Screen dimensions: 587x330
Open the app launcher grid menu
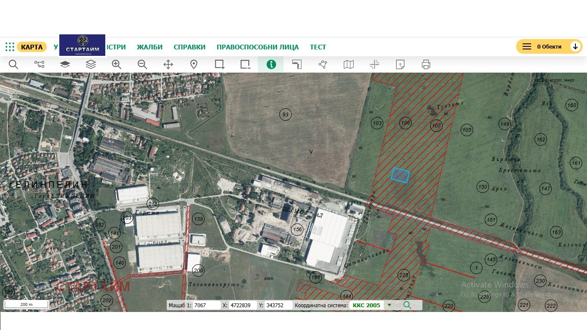9,46
